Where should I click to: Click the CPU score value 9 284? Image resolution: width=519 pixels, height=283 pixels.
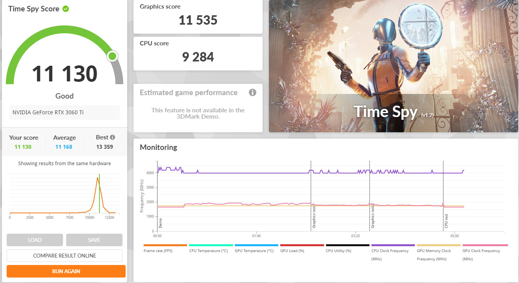(x=198, y=57)
